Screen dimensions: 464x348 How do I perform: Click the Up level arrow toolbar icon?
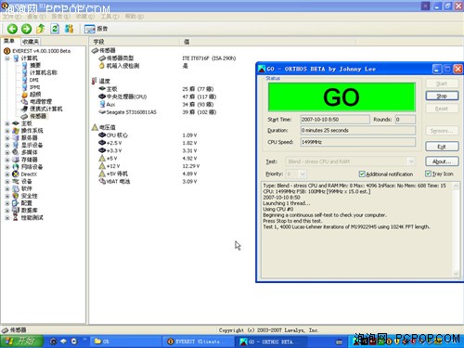point(41,29)
